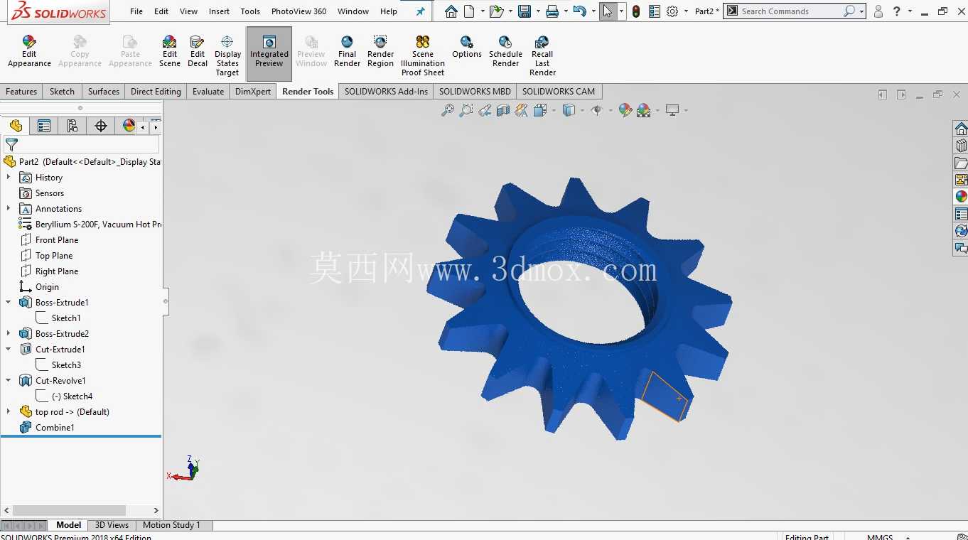Open PhotoView Options
Screen dimensions: 968x540
tap(467, 47)
